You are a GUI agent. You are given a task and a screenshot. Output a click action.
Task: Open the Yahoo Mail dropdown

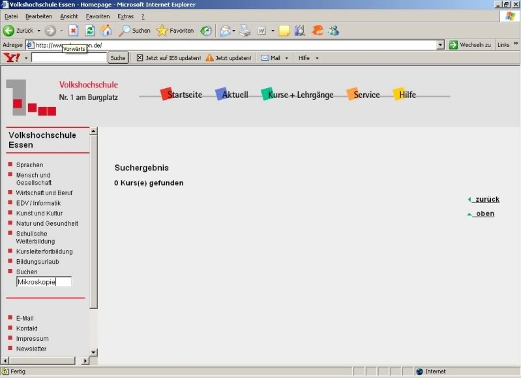275,58
